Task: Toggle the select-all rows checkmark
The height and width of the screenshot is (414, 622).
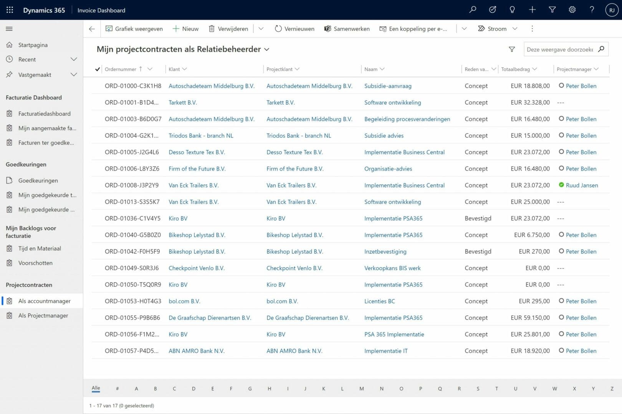Action: tap(98, 69)
